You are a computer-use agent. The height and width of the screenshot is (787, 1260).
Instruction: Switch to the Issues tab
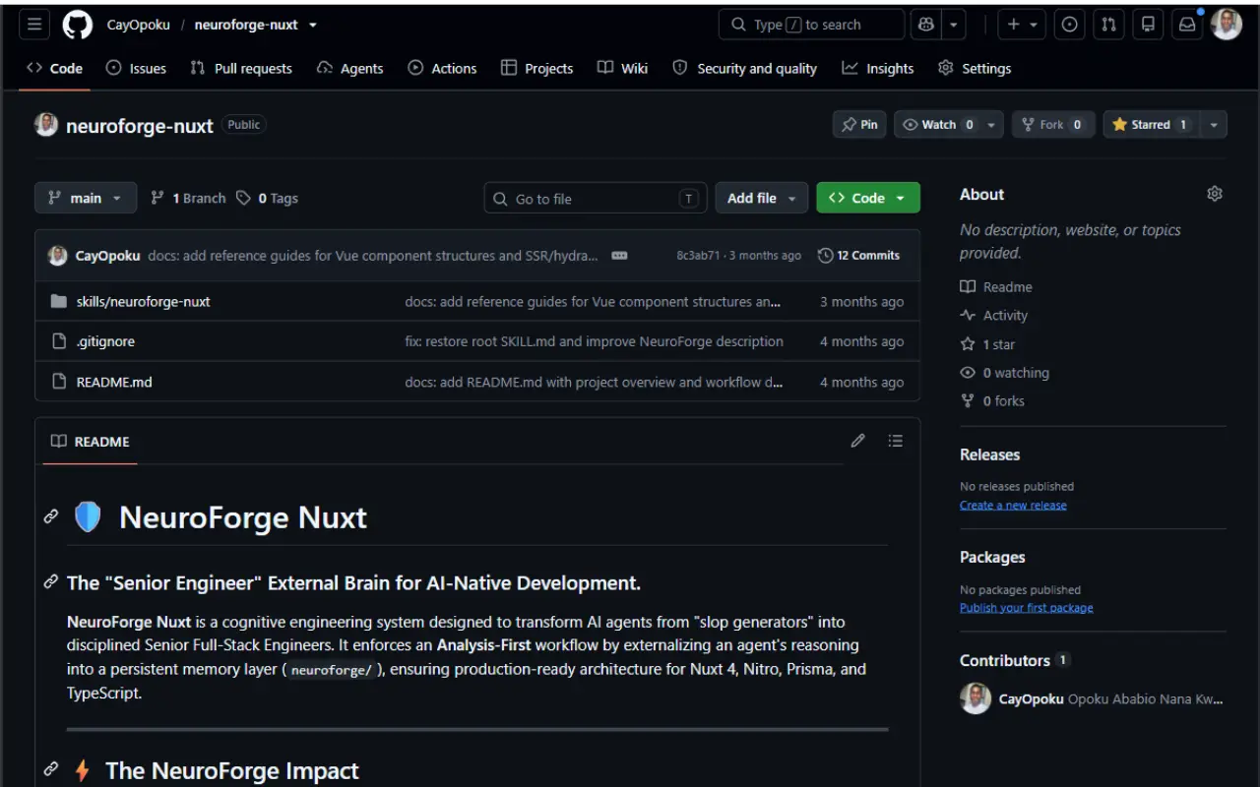(136, 68)
